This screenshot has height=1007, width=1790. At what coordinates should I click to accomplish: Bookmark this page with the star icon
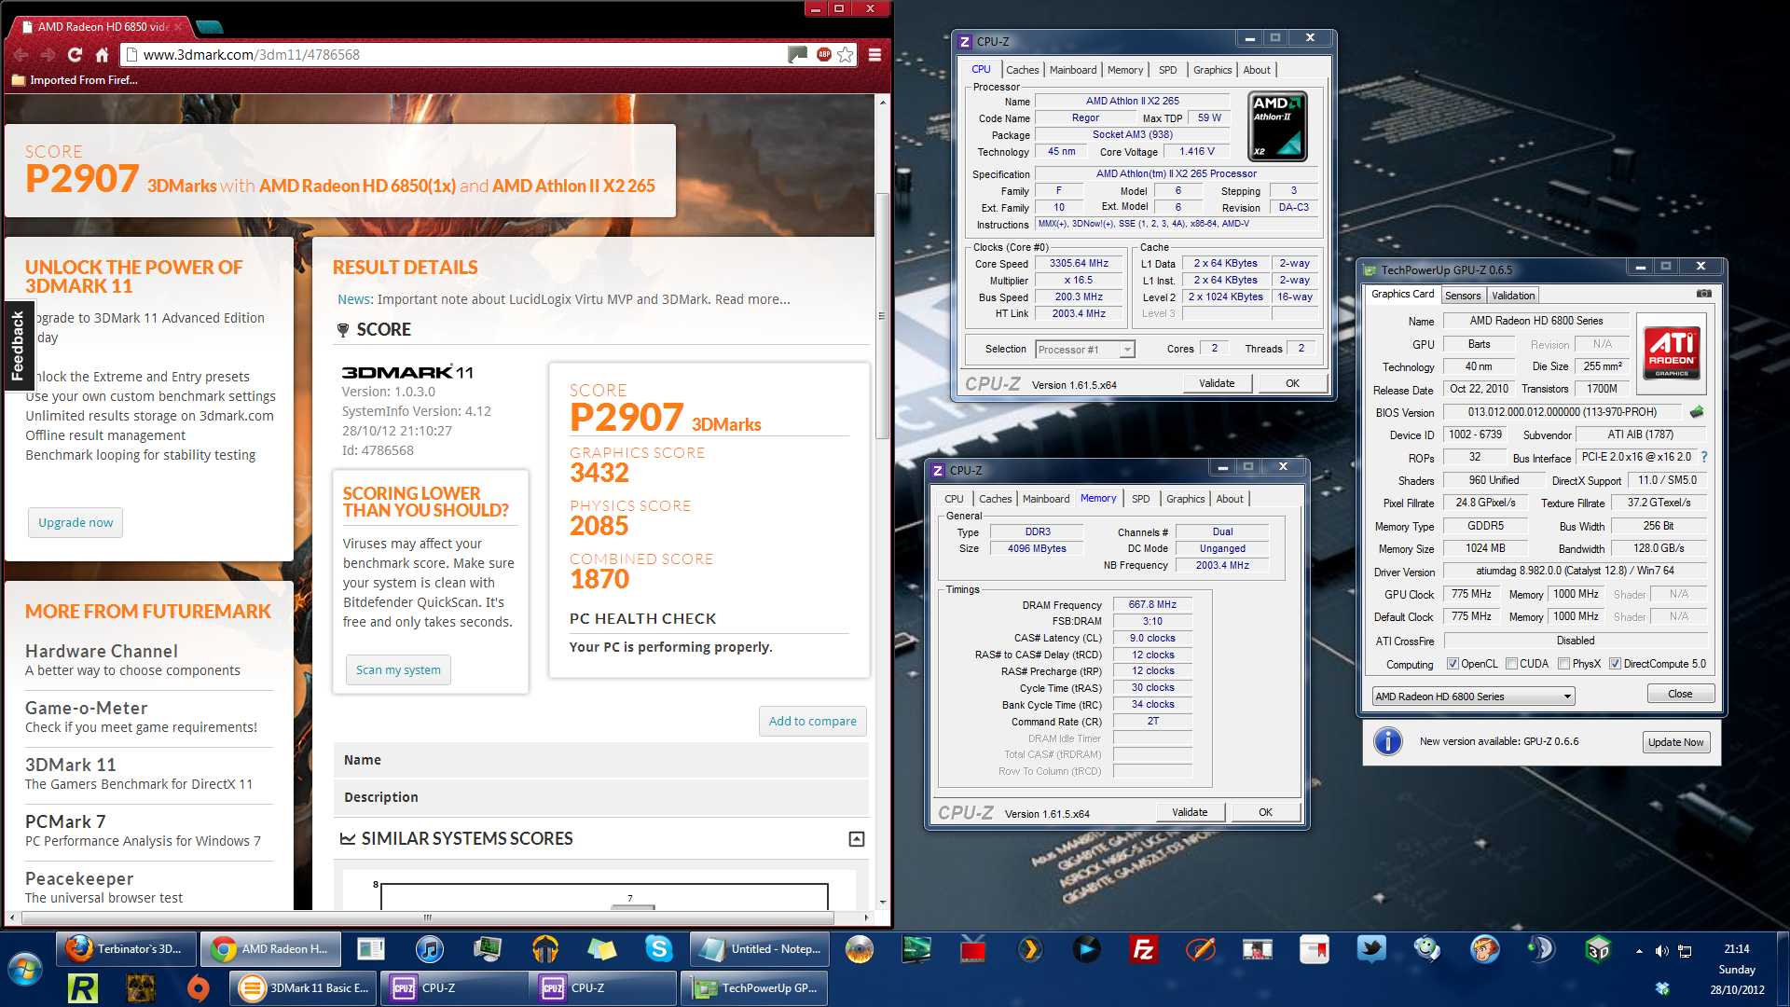coord(846,55)
